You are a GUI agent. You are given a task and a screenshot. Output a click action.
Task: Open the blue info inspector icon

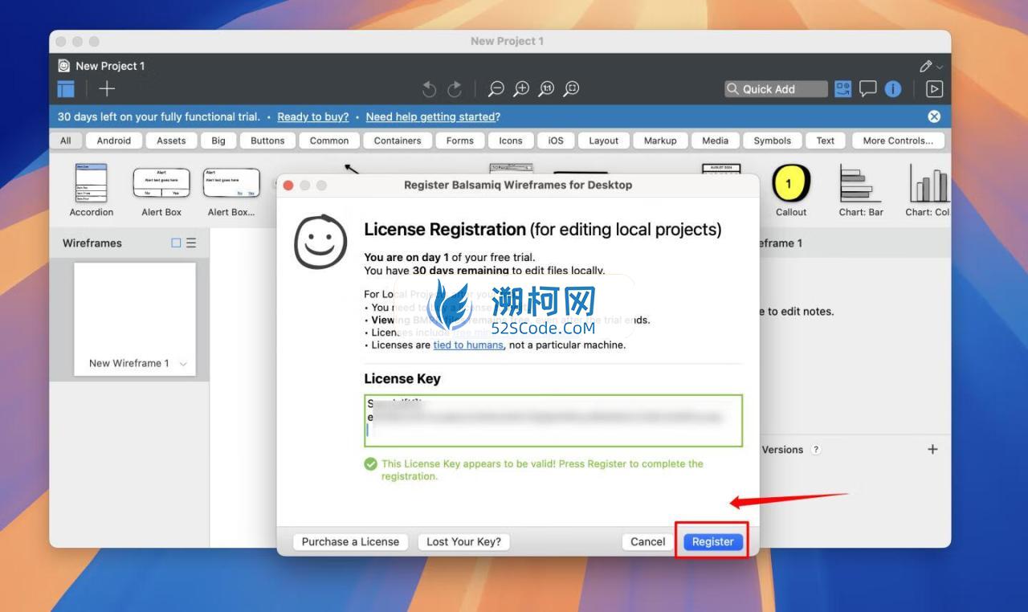(893, 89)
